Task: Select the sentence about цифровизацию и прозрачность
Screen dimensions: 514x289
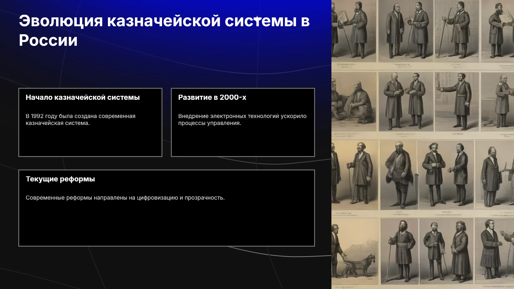Action: pos(125,198)
